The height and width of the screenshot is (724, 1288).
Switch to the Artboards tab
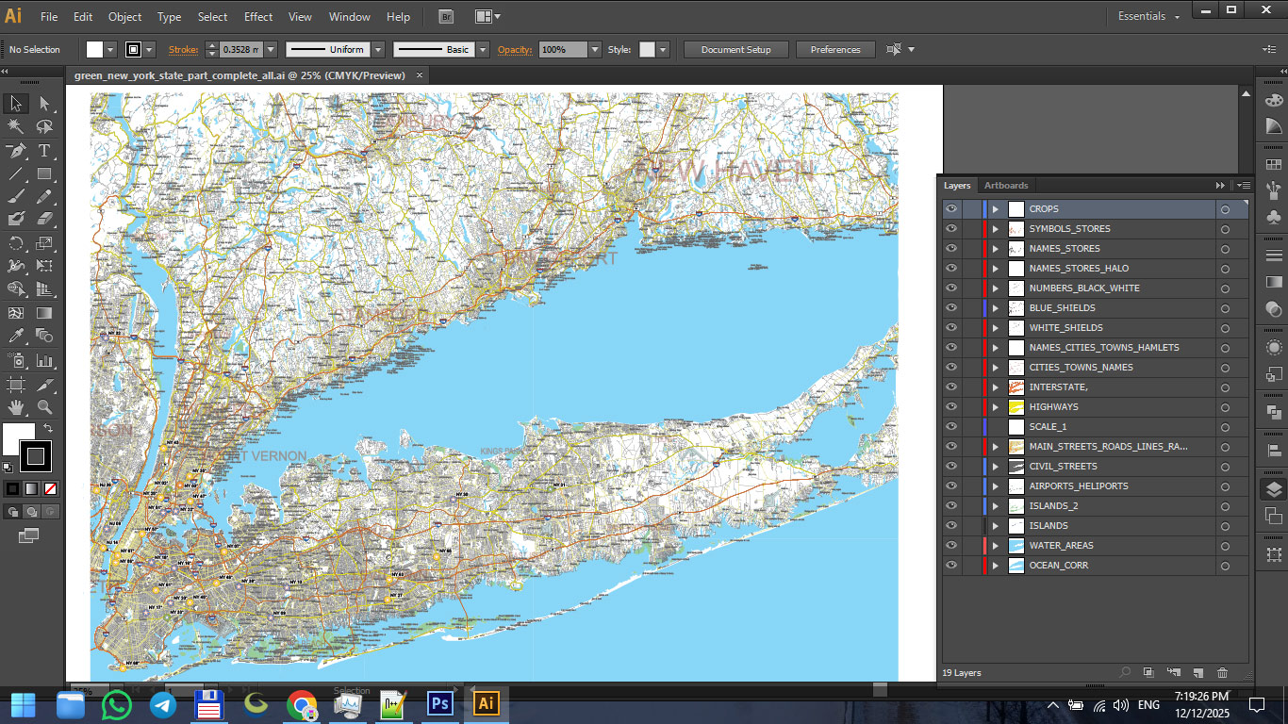[1006, 186]
